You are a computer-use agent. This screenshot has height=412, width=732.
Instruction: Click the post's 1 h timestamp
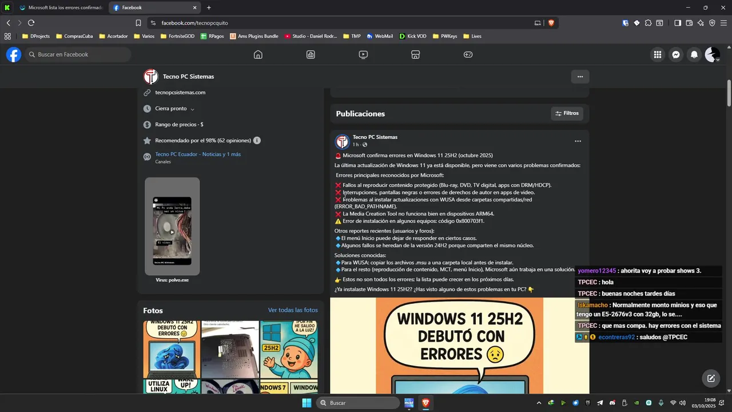(356, 145)
